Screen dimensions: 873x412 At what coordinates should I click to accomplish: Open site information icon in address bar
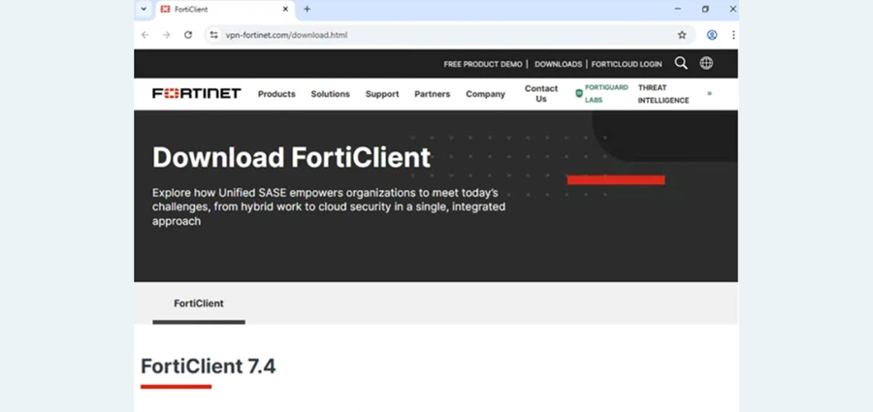tap(213, 35)
